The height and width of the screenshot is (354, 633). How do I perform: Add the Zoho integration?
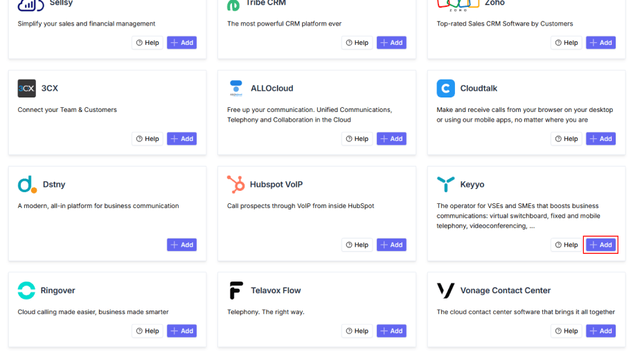(600, 43)
